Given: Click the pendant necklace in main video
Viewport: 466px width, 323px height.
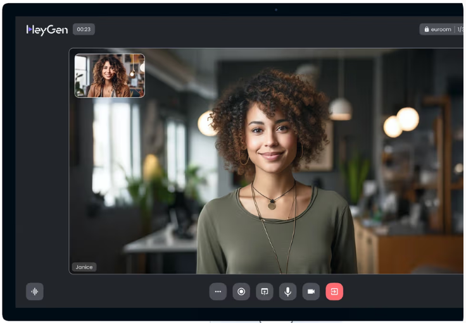Looking at the screenshot, I should [272, 205].
